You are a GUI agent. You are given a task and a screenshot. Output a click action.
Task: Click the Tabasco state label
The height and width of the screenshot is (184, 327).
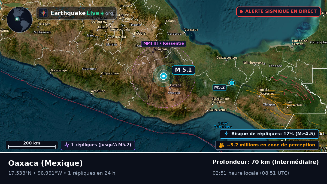275,66
